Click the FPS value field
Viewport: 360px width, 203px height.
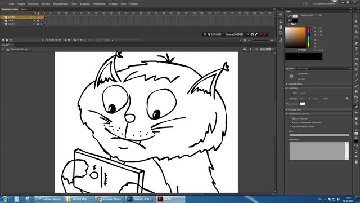[x=303, y=93]
